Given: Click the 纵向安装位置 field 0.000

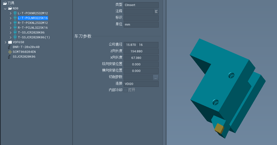Looking at the screenshot, I should pos(141,64).
